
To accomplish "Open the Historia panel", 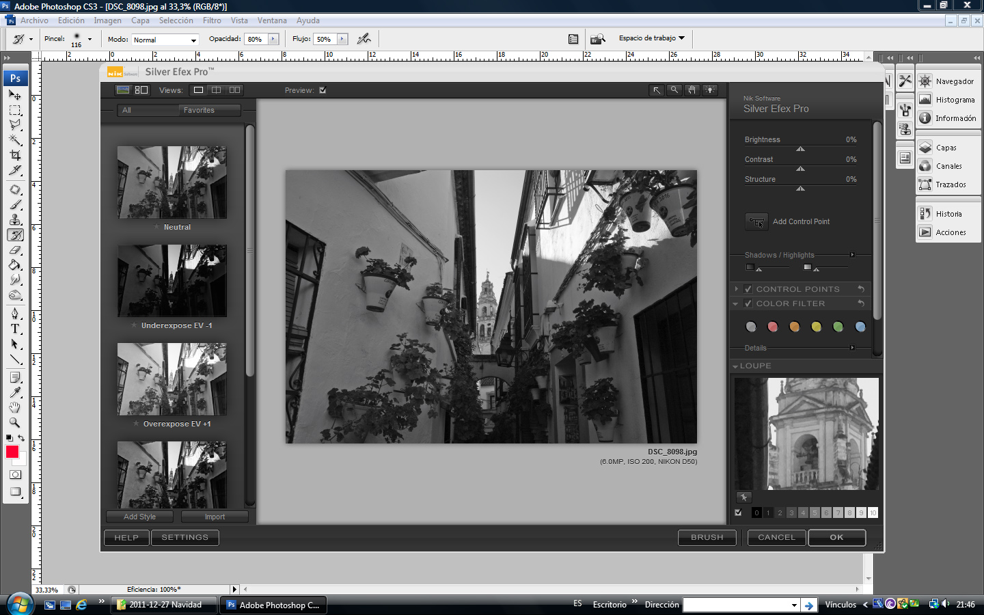I will coord(947,214).
